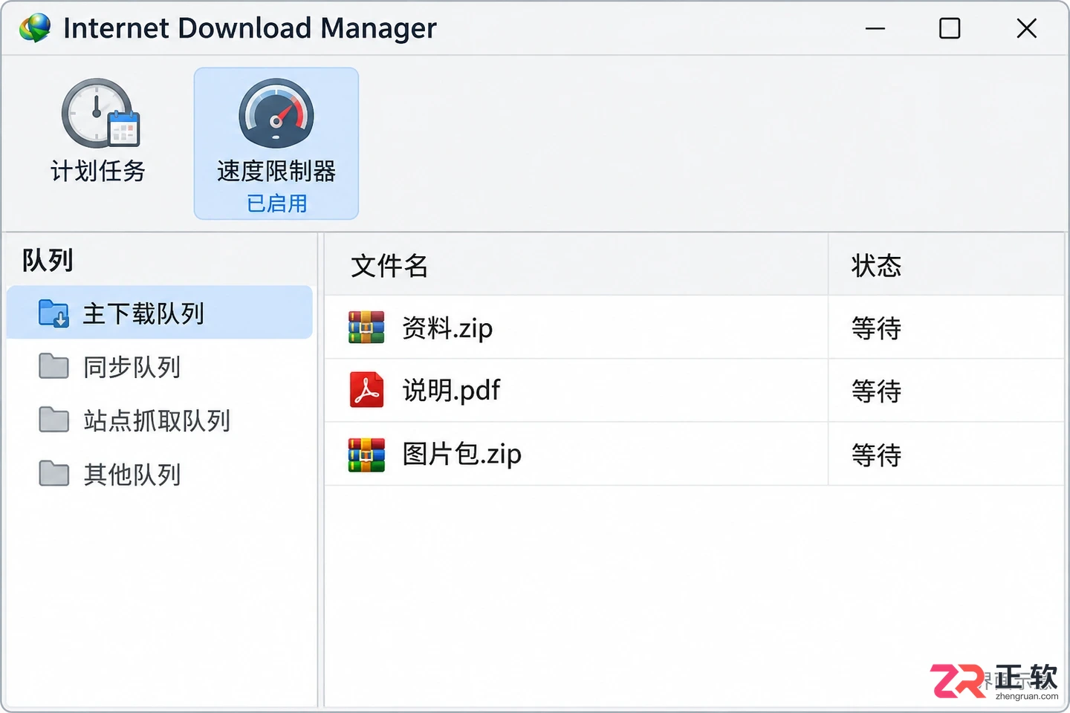Close the Internet Download Manager window
Image resolution: width=1070 pixels, height=713 pixels.
point(1026,28)
